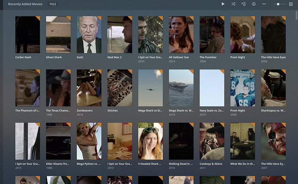Click the download/sync icon

tap(254, 4)
